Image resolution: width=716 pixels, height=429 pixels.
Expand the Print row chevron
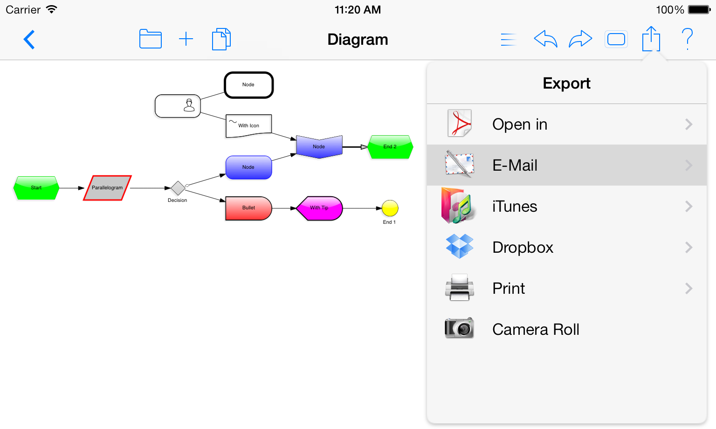[x=689, y=289]
